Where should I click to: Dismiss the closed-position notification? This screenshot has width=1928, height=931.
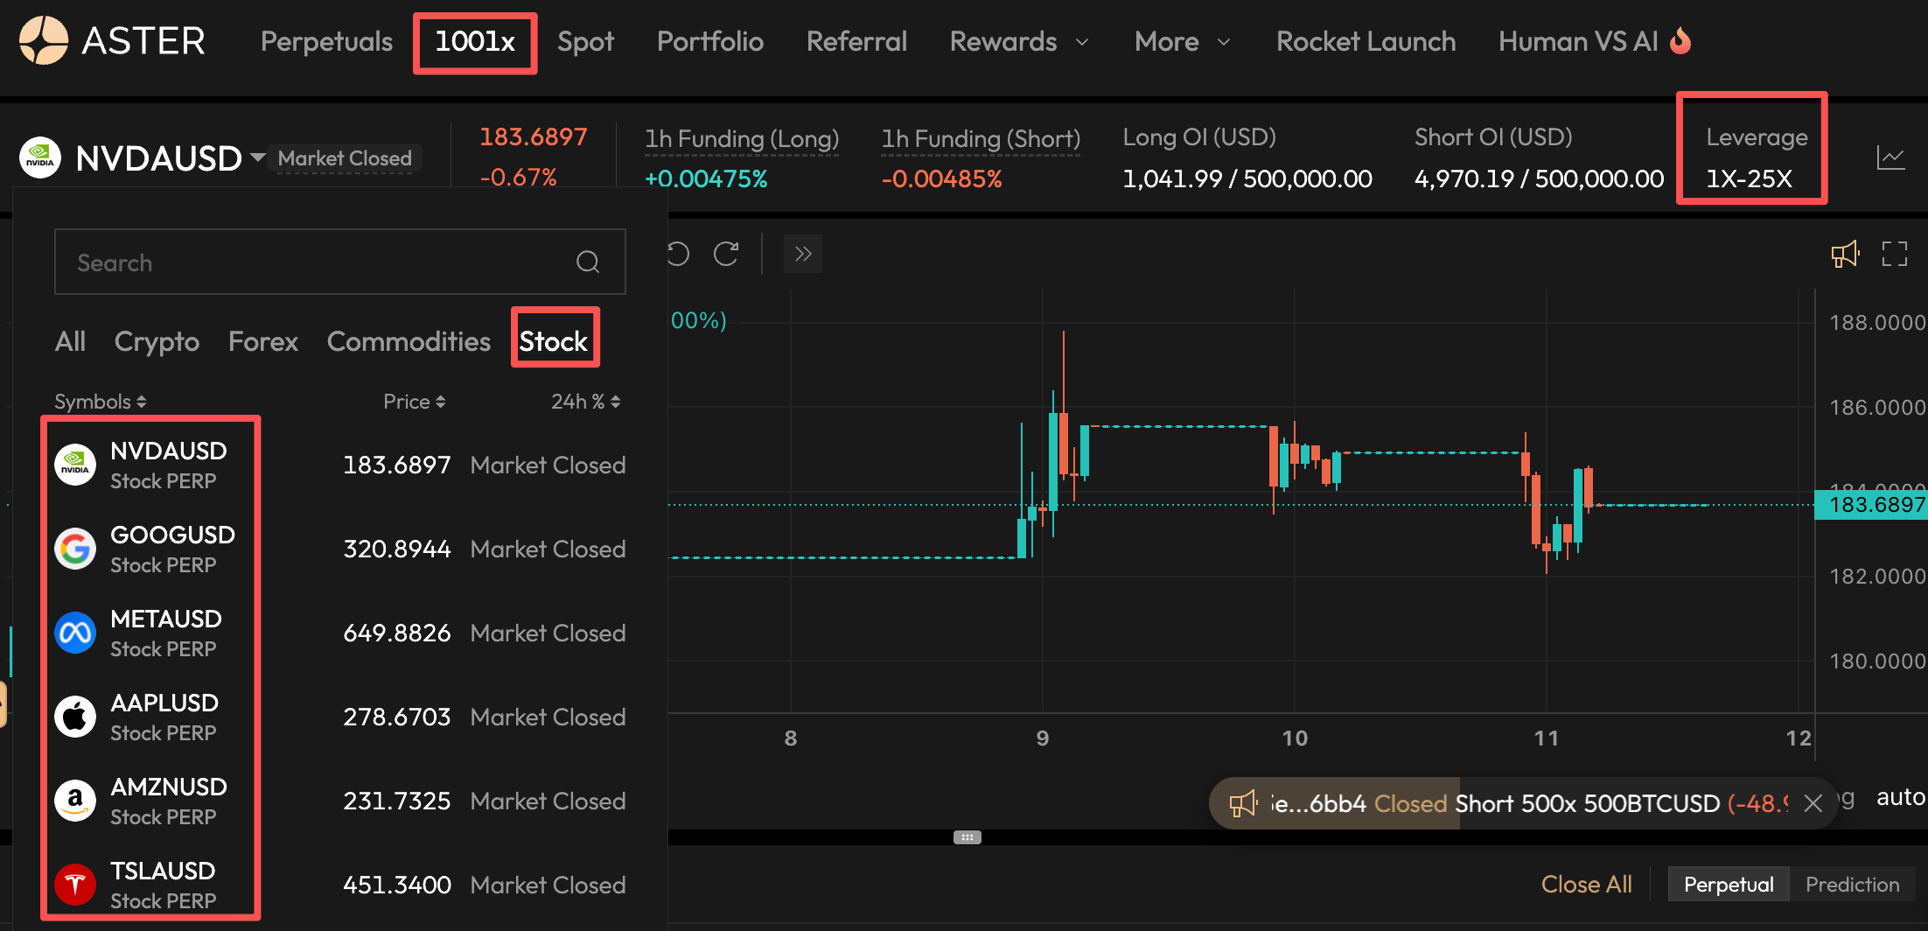tap(1813, 803)
